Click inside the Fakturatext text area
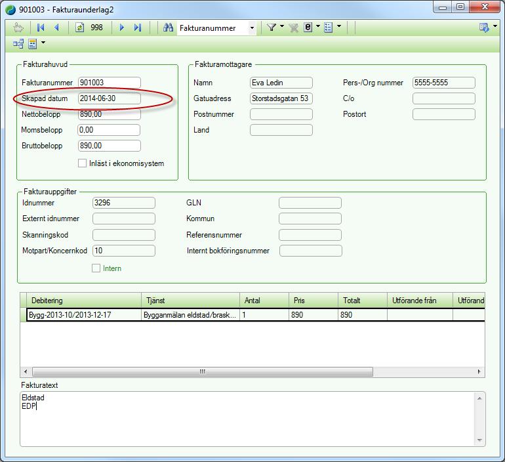Viewport: 505px width, 462px height. click(x=247, y=419)
